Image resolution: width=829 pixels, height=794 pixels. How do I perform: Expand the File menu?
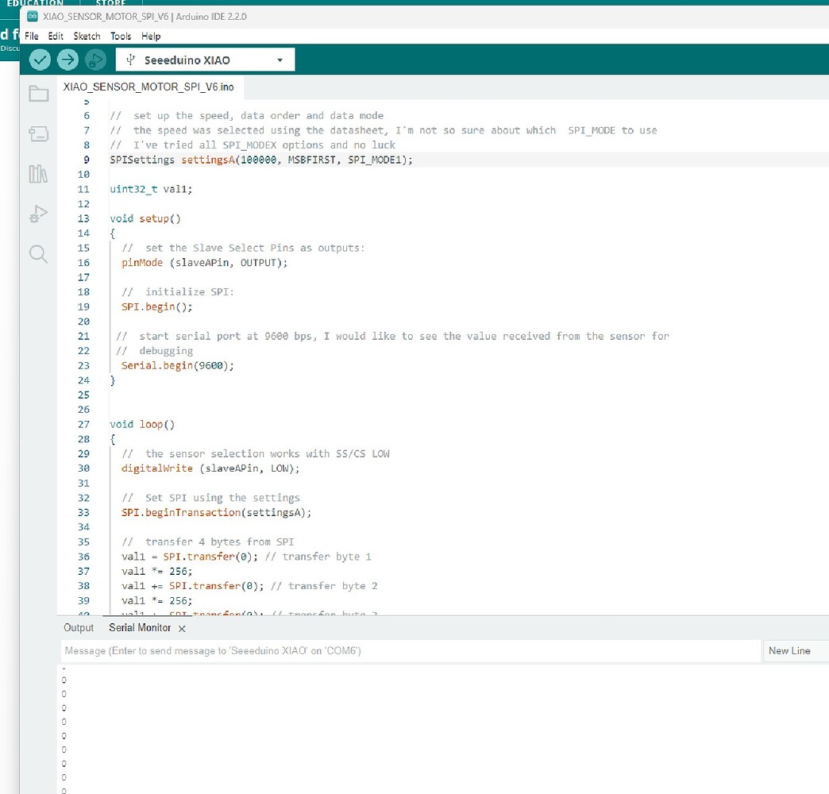[31, 36]
